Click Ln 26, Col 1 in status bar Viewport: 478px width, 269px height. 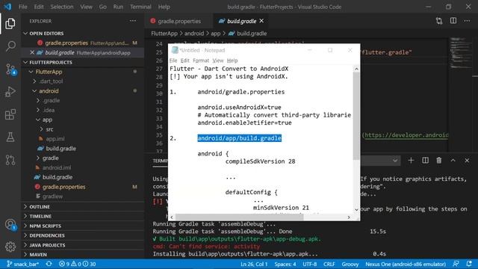click(x=254, y=264)
